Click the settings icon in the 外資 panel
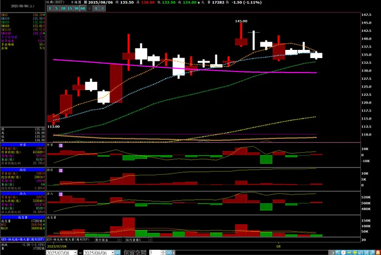The height and width of the screenshot is (255, 381). click(x=61, y=145)
